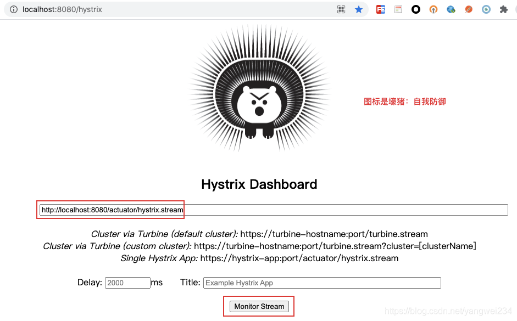Click the Monitor Stream button

259,307
